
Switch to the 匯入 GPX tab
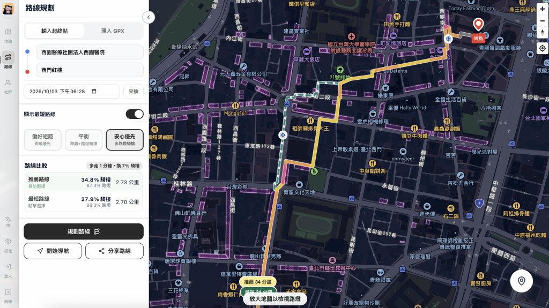click(x=113, y=31)
